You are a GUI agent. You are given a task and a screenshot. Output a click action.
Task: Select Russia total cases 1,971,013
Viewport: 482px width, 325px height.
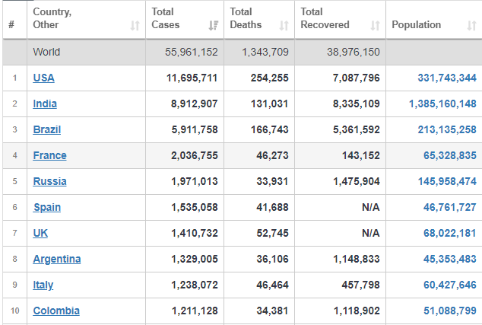pyautogui.click(x=195, y=181)
